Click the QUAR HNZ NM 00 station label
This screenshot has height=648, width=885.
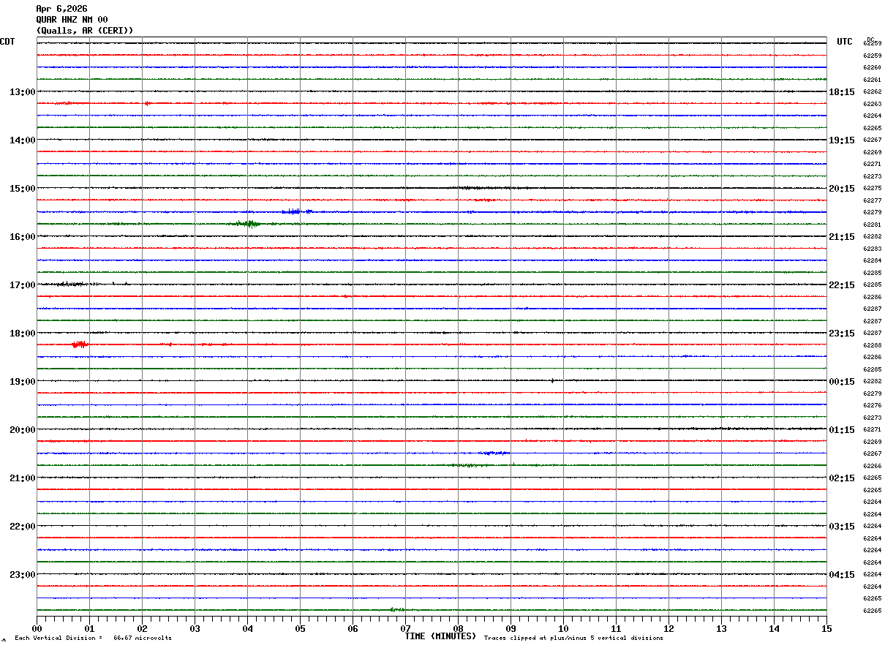[72, 20]
